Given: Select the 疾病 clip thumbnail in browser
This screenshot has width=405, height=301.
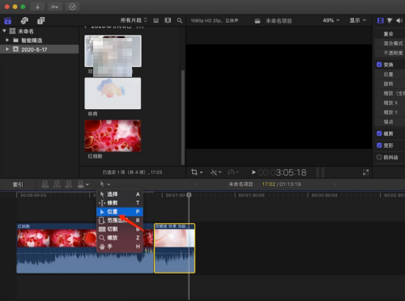Looking at the screenshot, I should pos(113,93).
